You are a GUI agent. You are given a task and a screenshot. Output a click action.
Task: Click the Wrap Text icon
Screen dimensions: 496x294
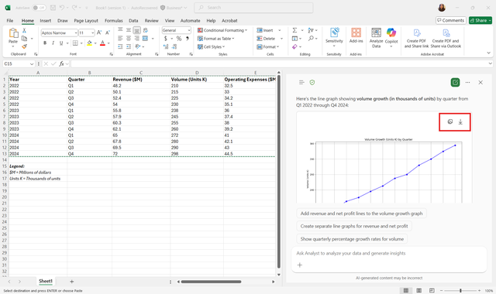pos(146,30)
